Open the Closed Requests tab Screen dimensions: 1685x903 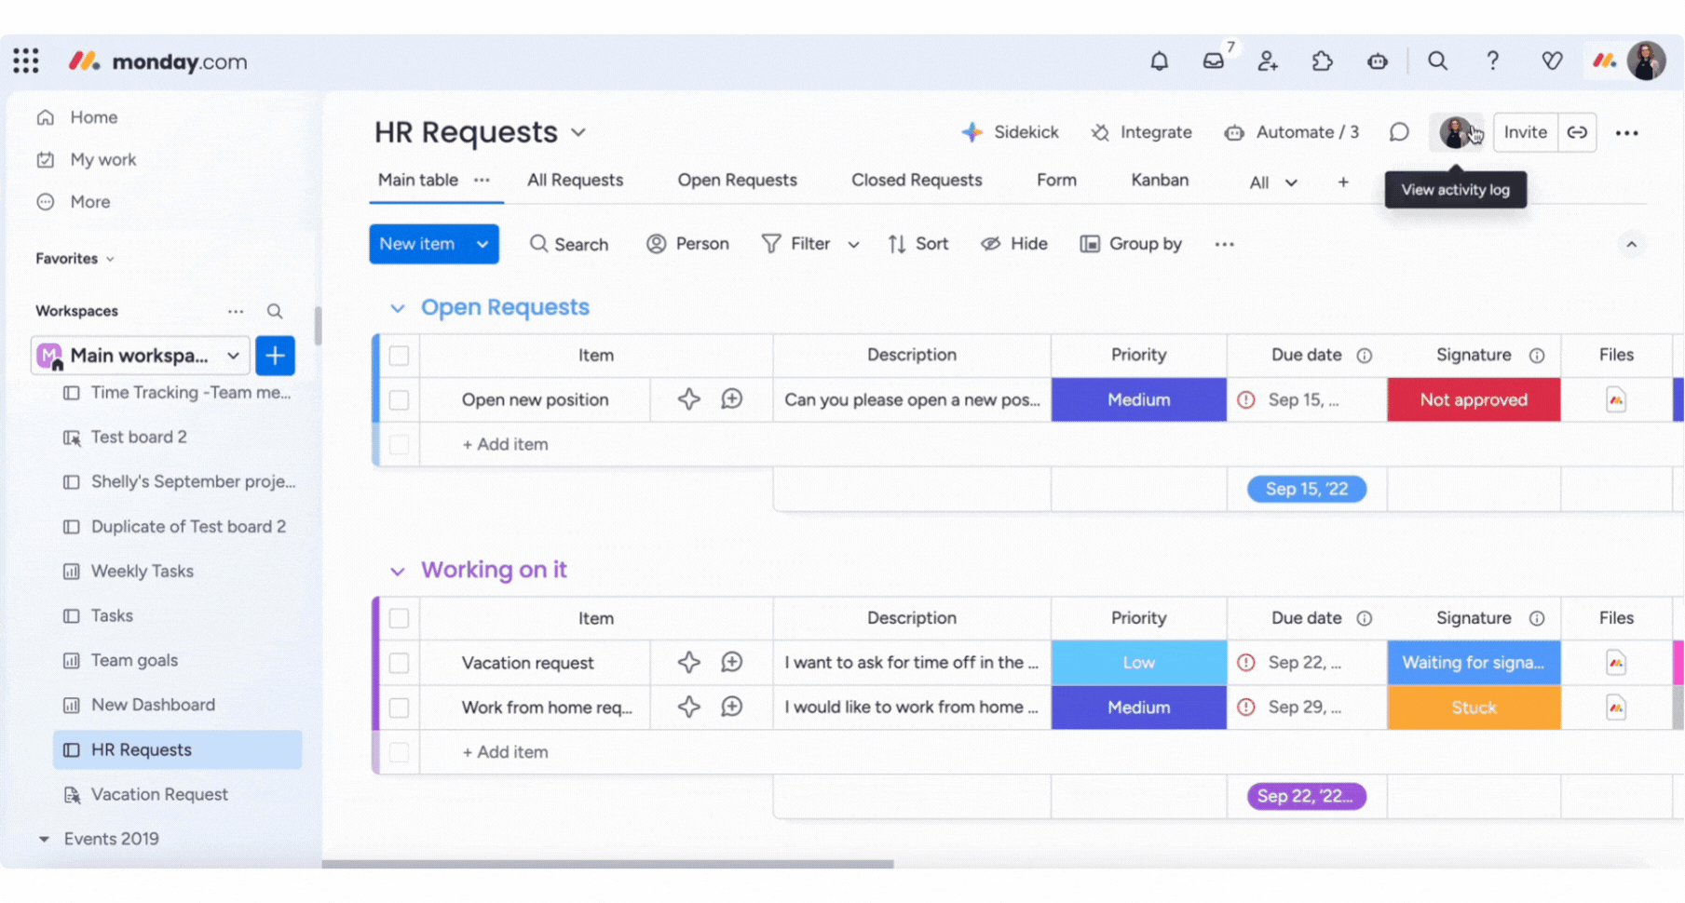click(x=916, y=180)
